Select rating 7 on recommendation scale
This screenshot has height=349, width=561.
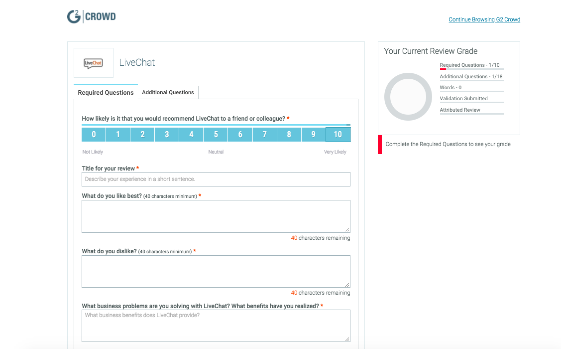coord(265,135)
